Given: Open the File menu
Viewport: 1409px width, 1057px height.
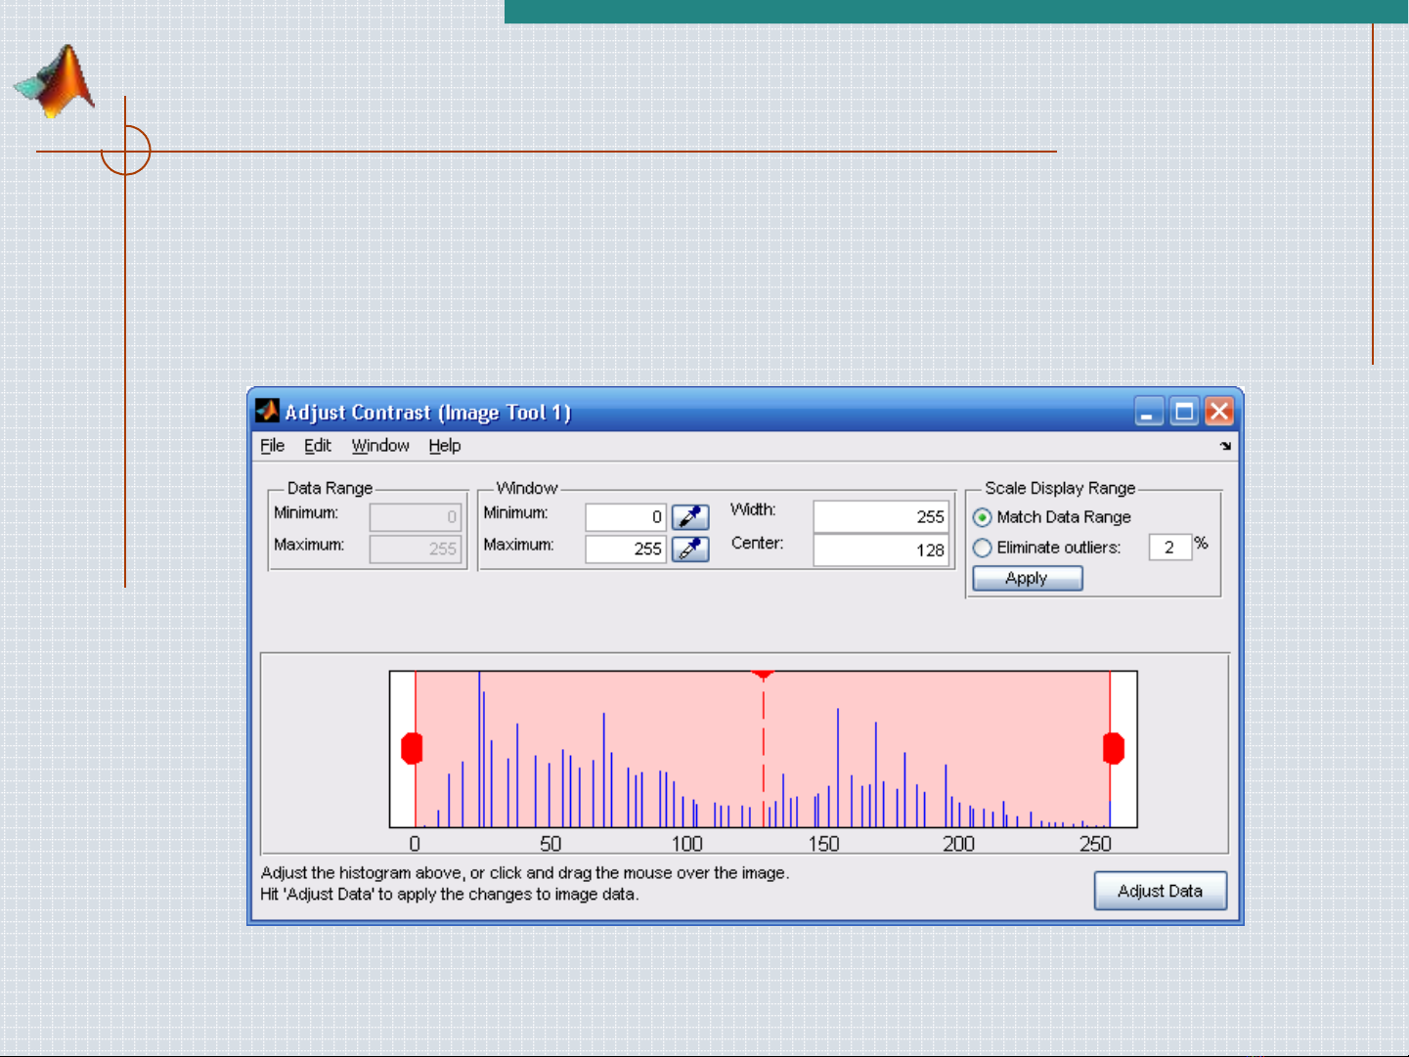Looking at the screenshot, I should tap(272, 446).
